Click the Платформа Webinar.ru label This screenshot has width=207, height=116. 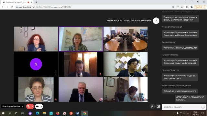click(13, 106)
